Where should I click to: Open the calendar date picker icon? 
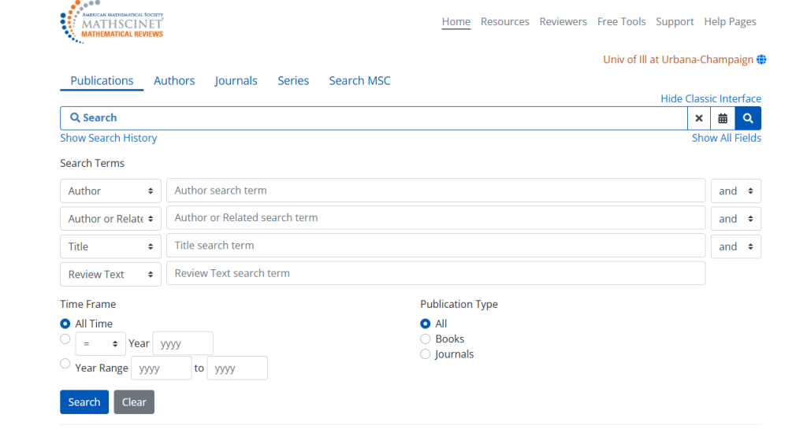(x=723, y=118)
